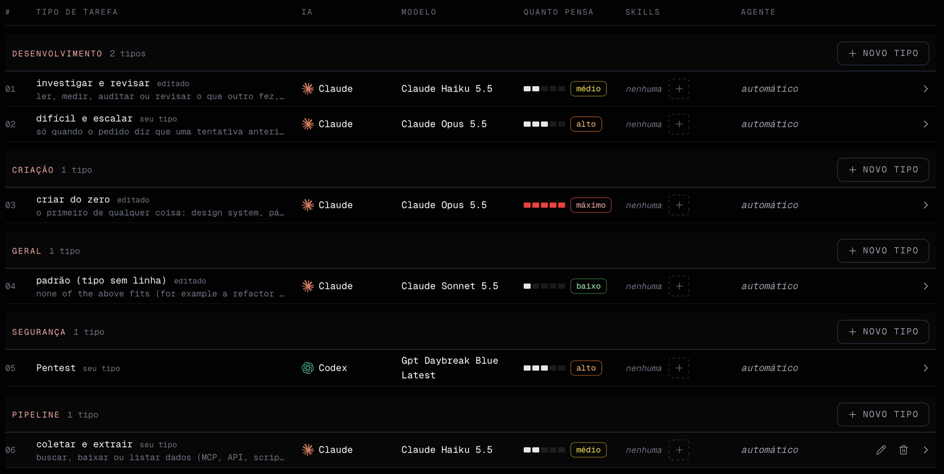Add a skill to difícil e escalar row

(x=679, y=124)
